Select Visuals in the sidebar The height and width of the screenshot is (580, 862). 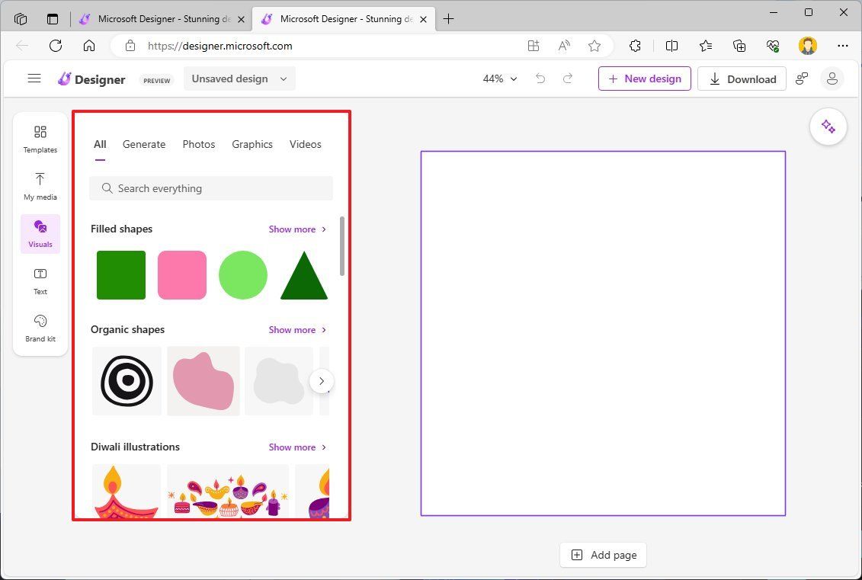click(x=40, y=233)
